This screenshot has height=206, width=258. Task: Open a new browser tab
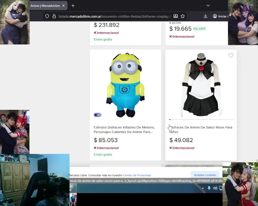coord(73,6)
